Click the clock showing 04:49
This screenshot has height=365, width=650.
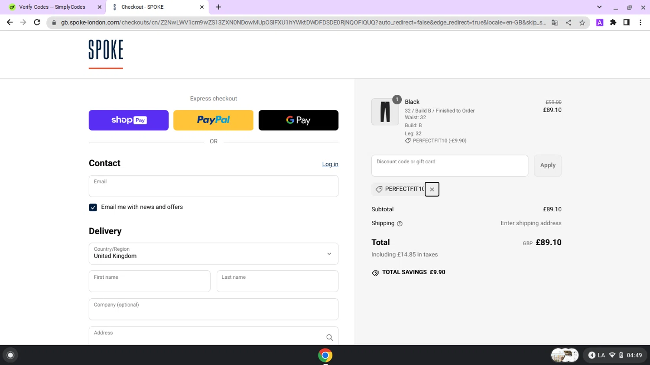[634, 355]
